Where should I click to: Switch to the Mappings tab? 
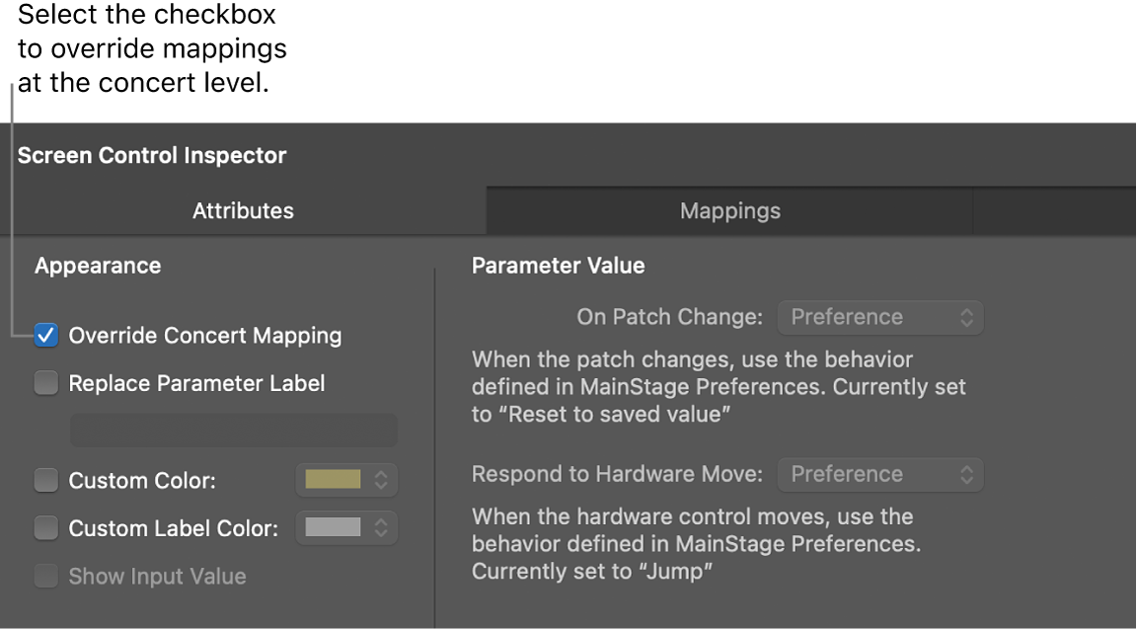pos(729,210)
